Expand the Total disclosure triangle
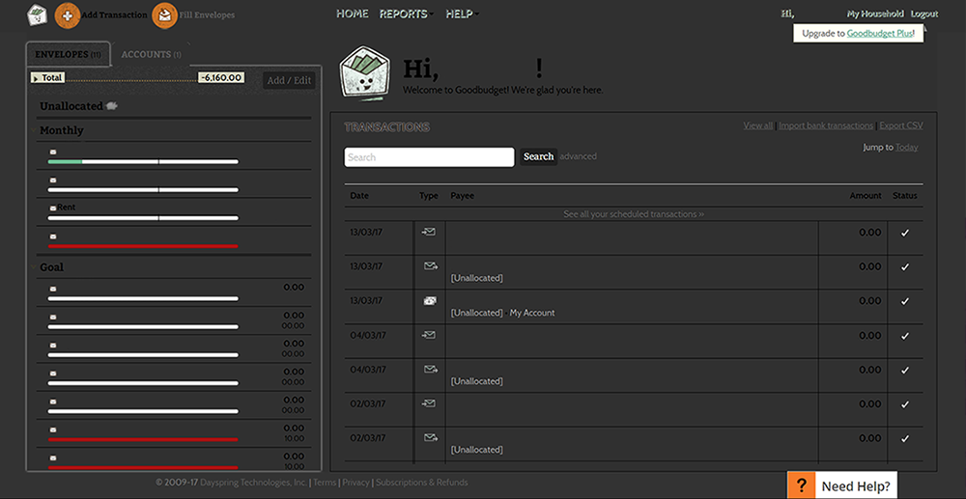 (x=36, y=78)
